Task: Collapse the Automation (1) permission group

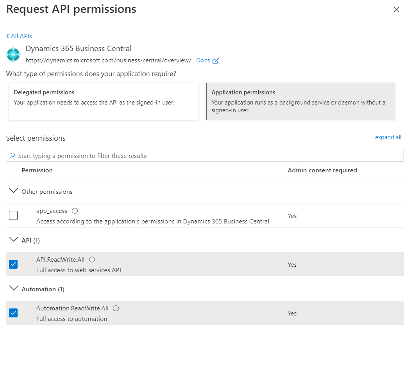Action: pyautogui.click(x=14, y=289)
